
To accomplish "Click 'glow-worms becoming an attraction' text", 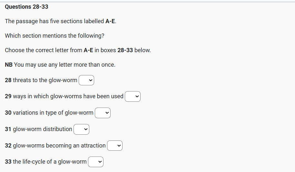I will pos(59,146).
